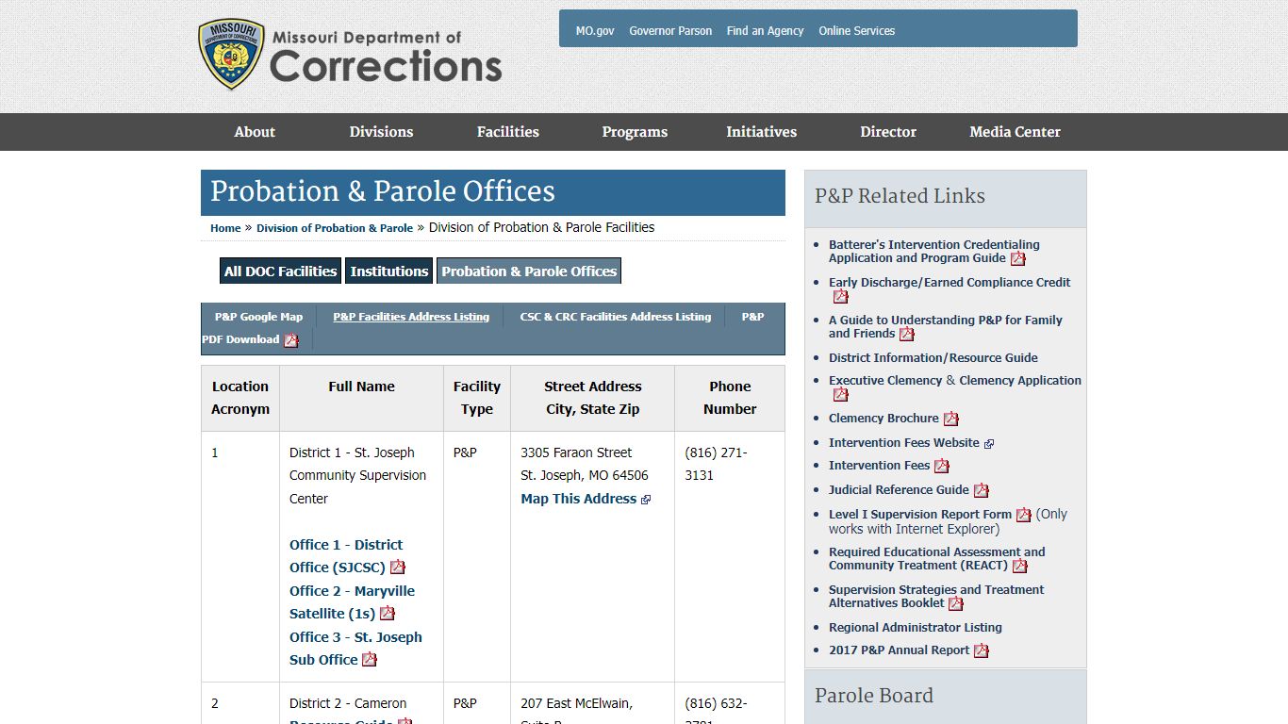The width and height of the screenshot is (1288, 724).
Task: Open PDF icon next to P&P PDF Download
Action: point(291,340)
